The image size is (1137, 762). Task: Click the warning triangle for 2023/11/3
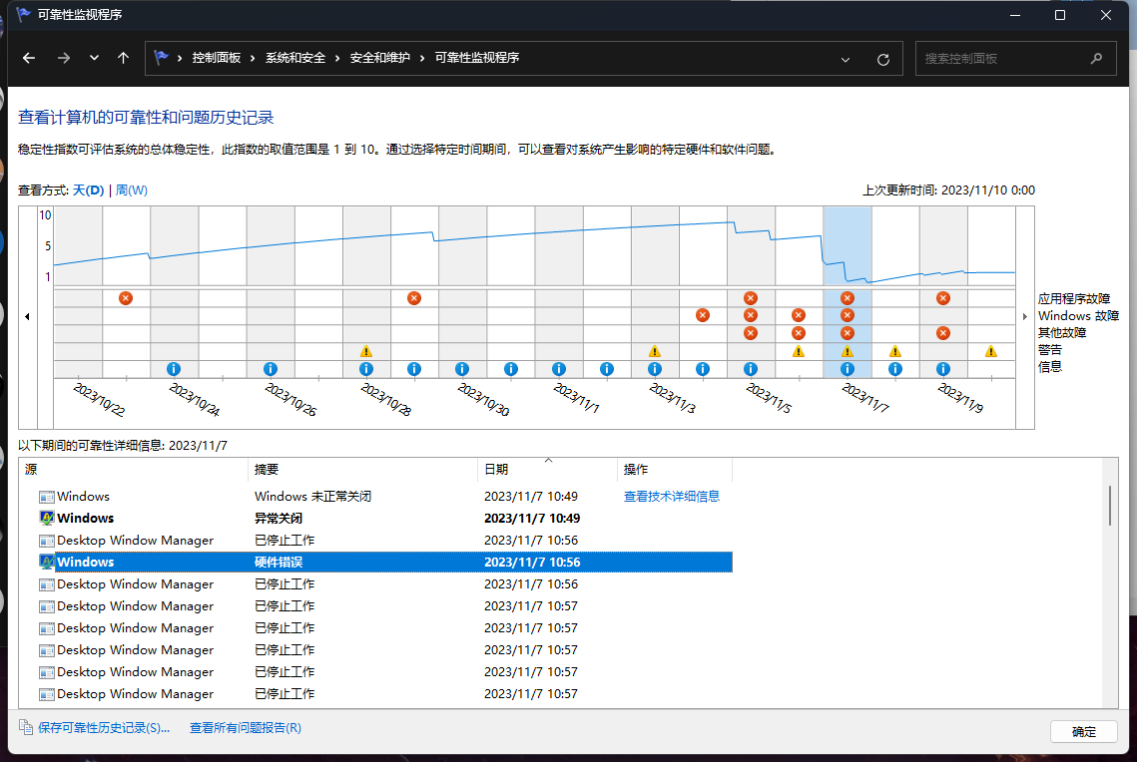coord(655,351)
